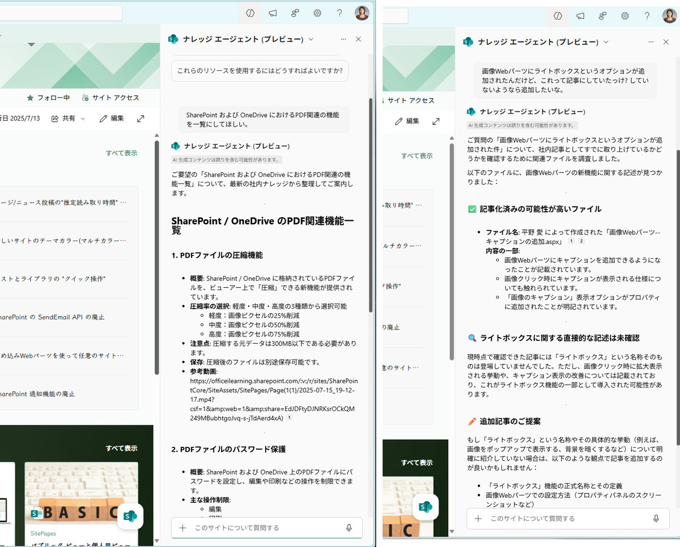The height and width of the screenshot is (547, 680).
Task: Focus the このサイトについて質問する field in left window
Action: coord(266,528)
